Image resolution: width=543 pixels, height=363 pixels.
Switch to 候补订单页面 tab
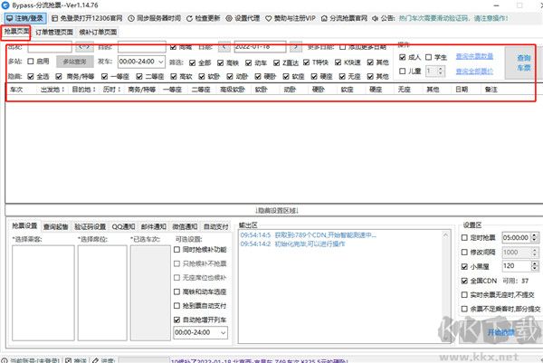(98, 33)
